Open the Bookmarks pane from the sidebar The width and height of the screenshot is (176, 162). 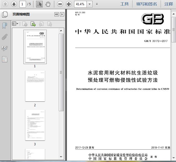click(x=5, y=26)
